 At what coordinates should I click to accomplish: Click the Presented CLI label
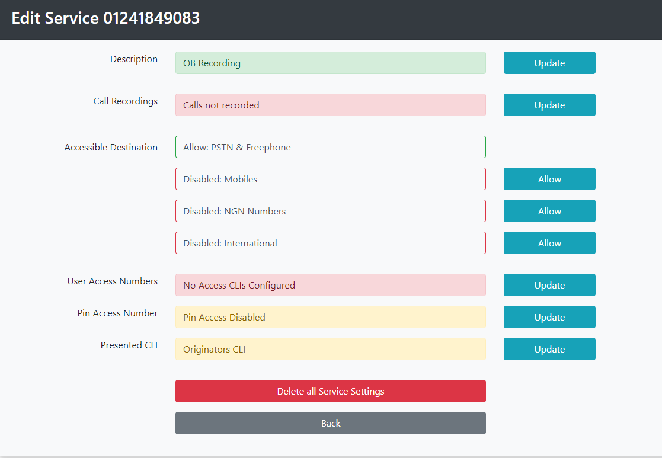point(129,345)
